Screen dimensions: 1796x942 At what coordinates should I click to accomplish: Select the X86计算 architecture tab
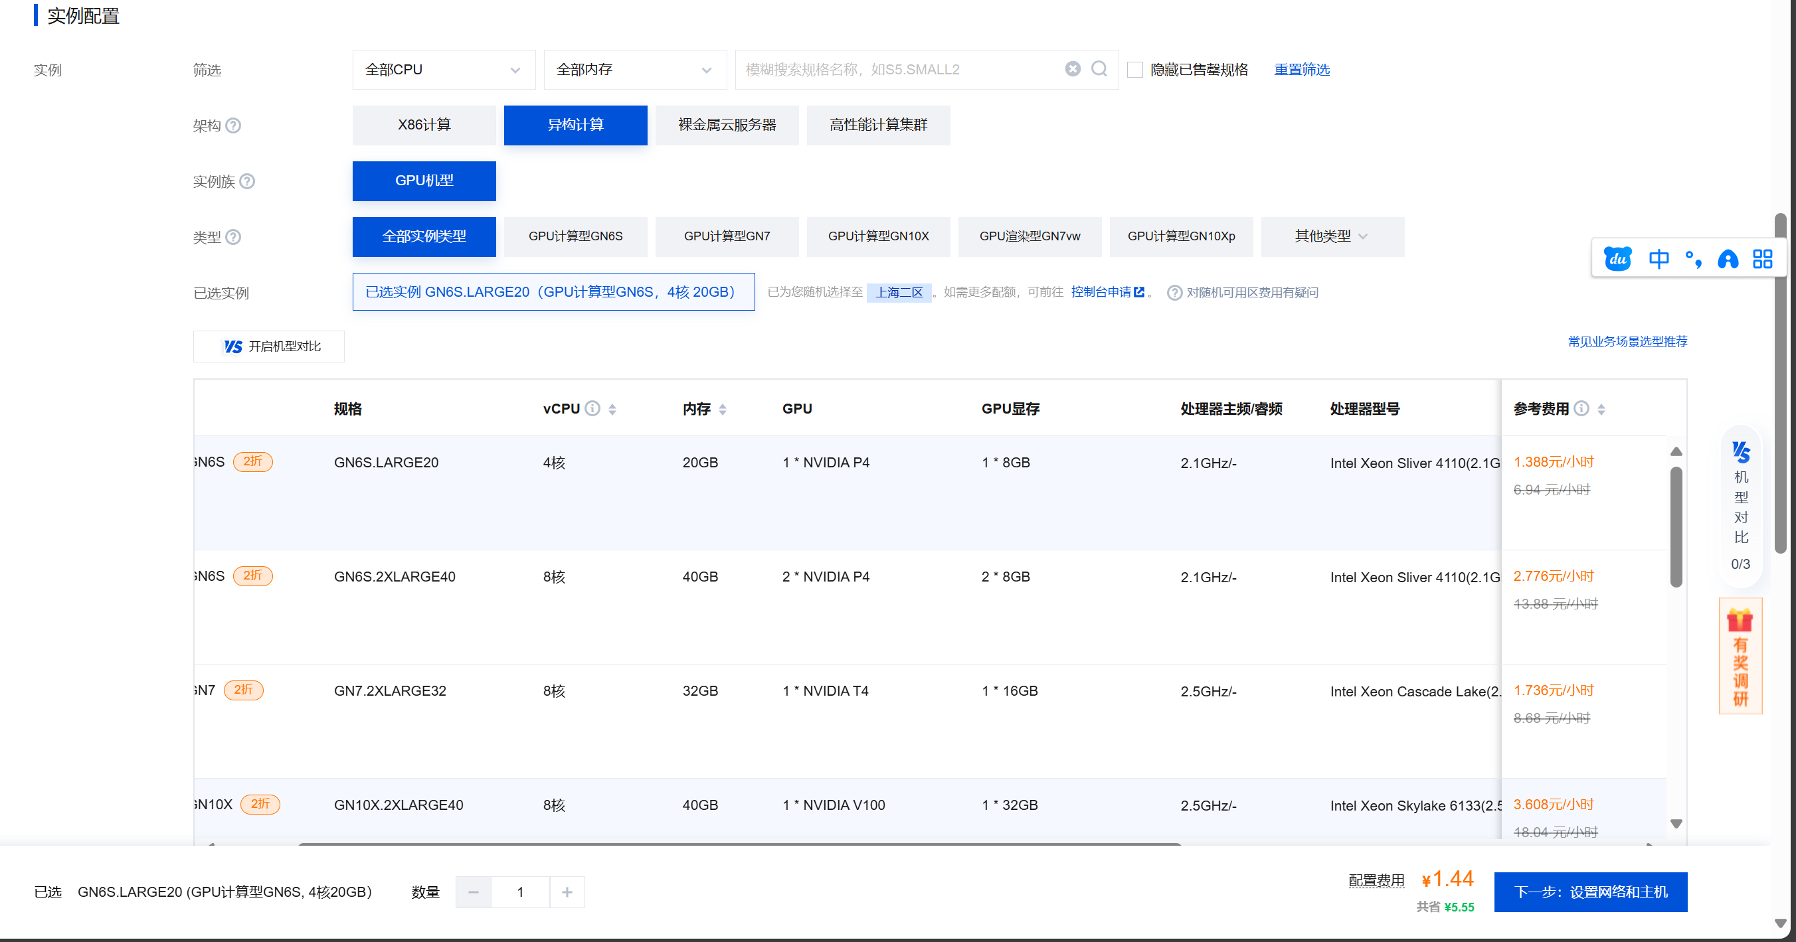[x=424, y=125]
